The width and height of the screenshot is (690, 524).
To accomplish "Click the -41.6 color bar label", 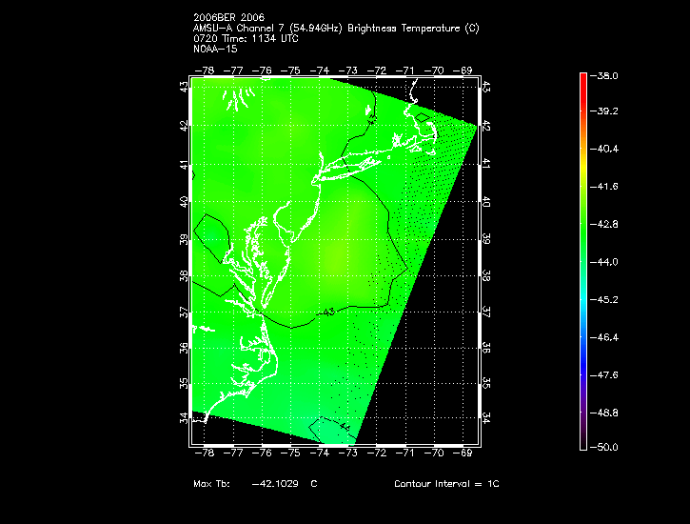I will pos(603,187).
